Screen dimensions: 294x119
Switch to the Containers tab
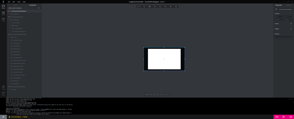click(33, 5)
